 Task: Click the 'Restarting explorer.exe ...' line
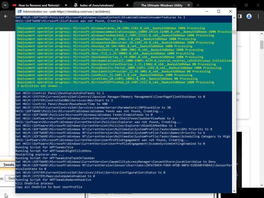click(40, 154)
